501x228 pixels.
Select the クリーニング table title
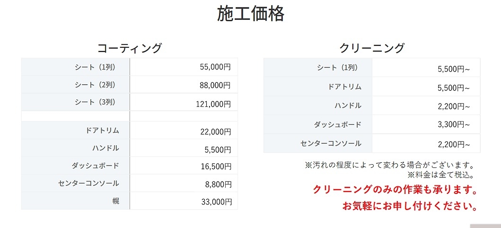click(372, 48)
